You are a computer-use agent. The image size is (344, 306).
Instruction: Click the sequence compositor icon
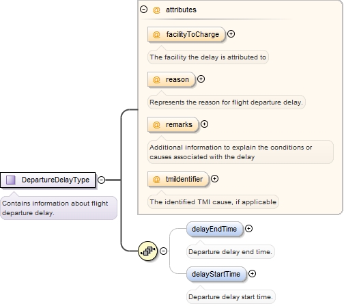click(x=147, y=251)
